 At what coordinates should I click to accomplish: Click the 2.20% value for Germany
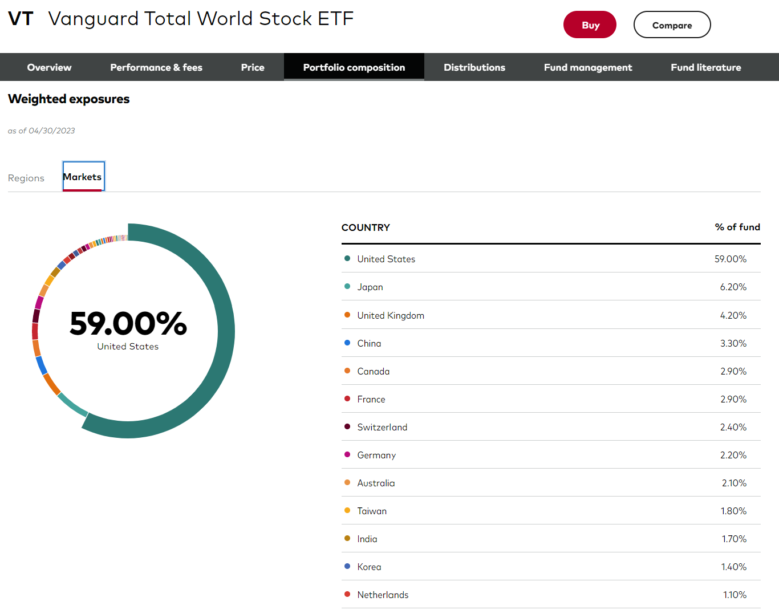pos(733,455)
